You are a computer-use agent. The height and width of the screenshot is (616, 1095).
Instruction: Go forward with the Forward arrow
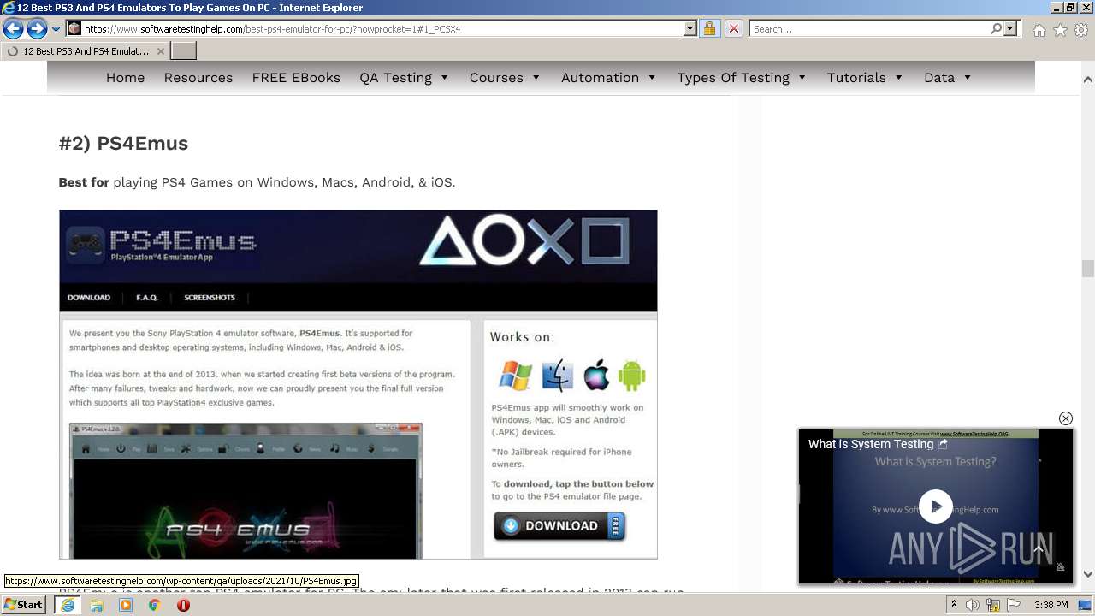point(37,28)
